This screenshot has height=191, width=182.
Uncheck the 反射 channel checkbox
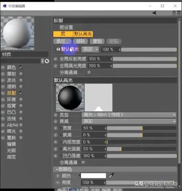pos(21,93)
